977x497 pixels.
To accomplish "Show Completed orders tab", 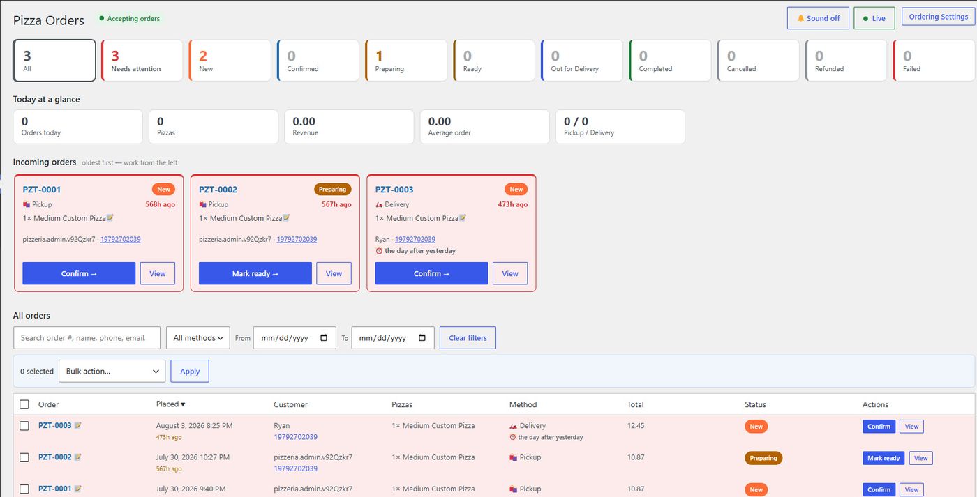I will (x=670, y=61).
